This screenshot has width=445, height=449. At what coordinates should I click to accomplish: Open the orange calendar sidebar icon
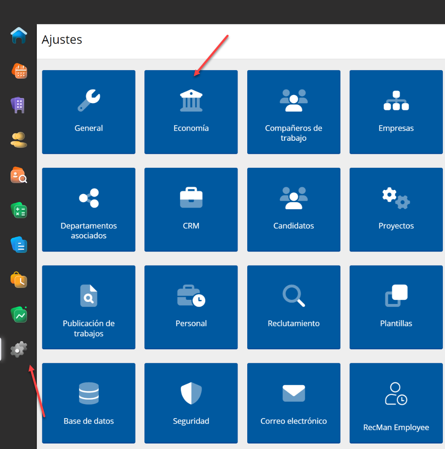point(19,71)
